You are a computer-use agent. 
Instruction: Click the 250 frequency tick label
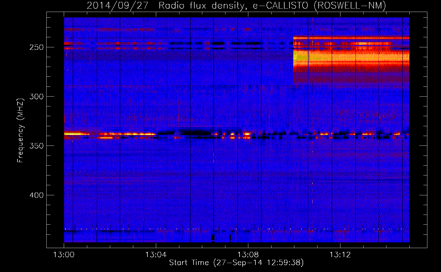click(x=37, y=47)
